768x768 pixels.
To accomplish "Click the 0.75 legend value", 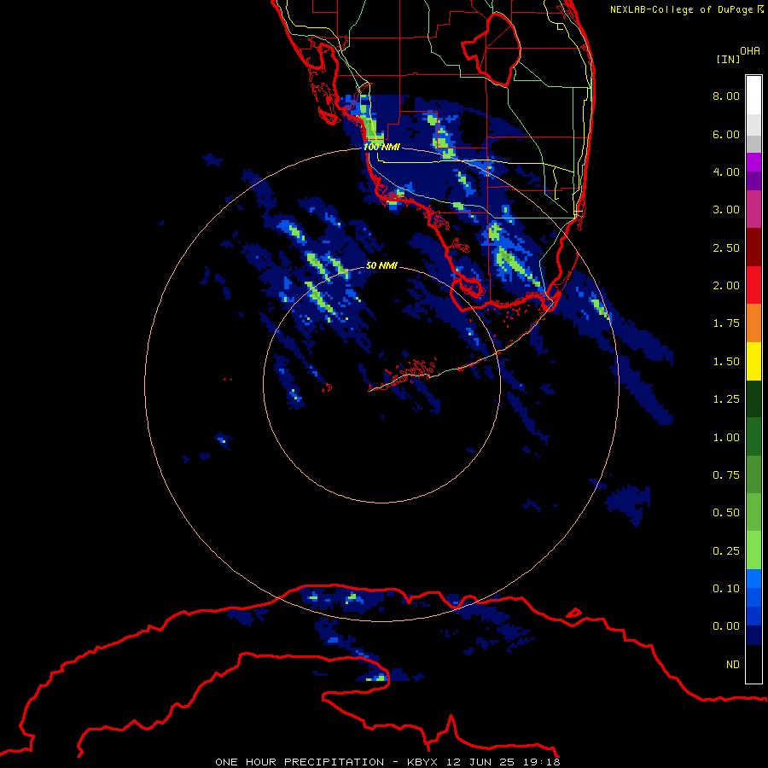I will click(x=726, y=475).
